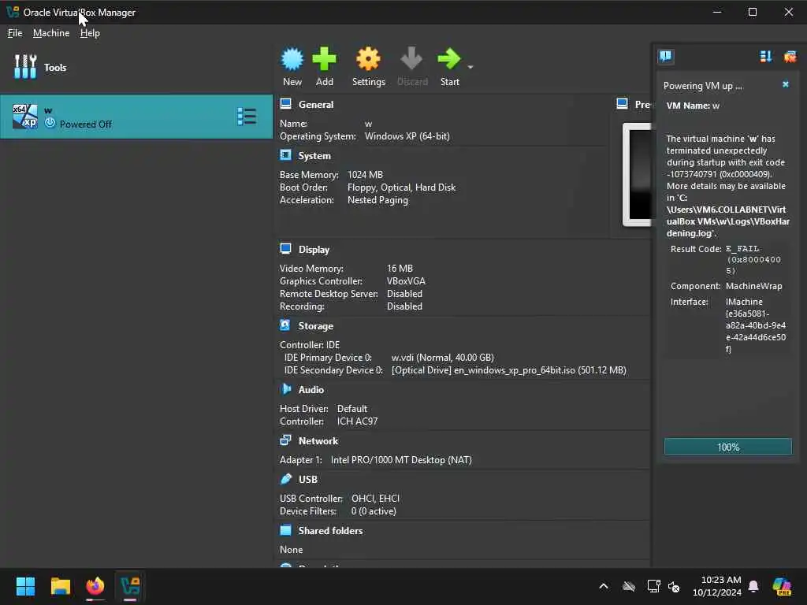Viewport: 807px width, 605px height.
Task: Open the Start button dropdown arrow
Action: [470, 67]
